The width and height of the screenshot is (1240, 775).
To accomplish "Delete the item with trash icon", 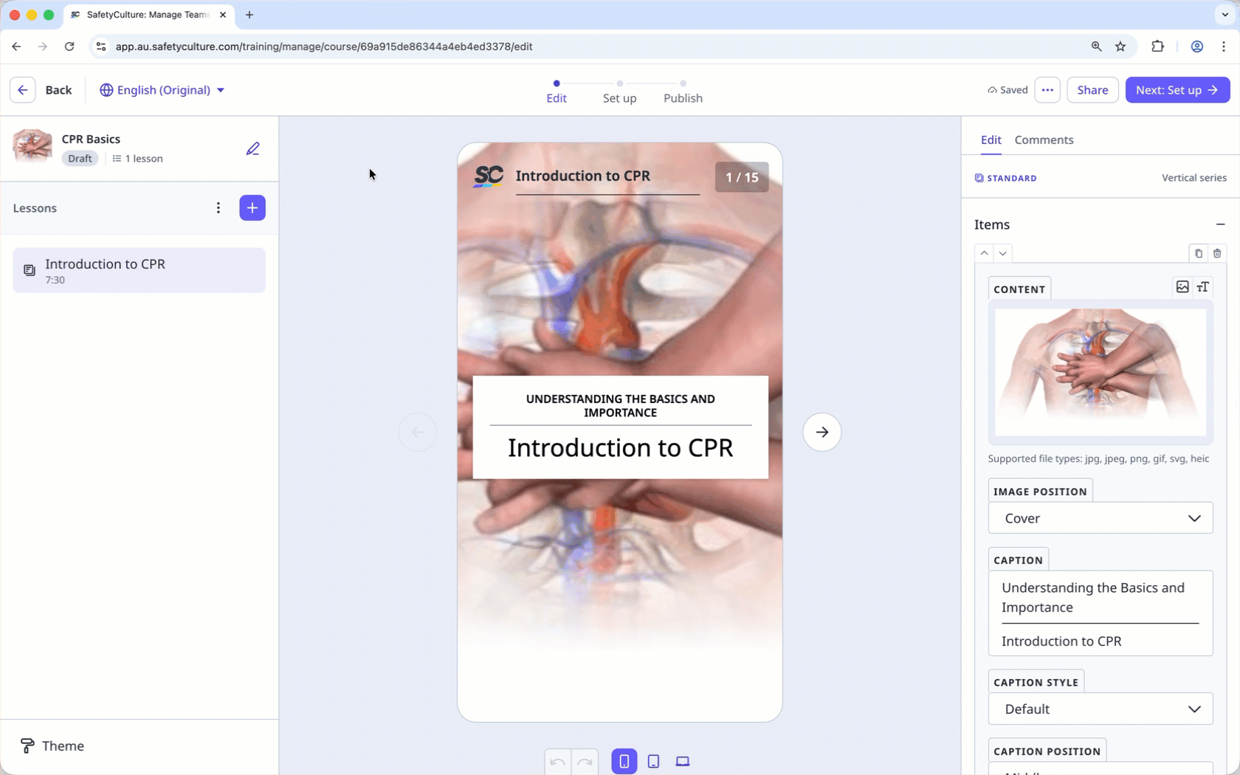I will [x=1217, y=253].
